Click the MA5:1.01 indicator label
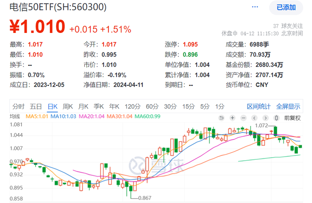 (37, 116)
